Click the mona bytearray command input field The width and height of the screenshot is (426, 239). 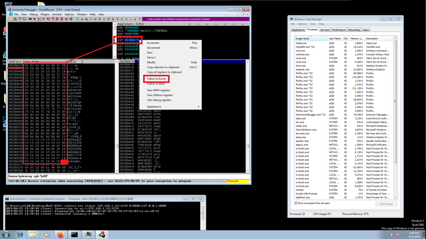tap(128, 176)
